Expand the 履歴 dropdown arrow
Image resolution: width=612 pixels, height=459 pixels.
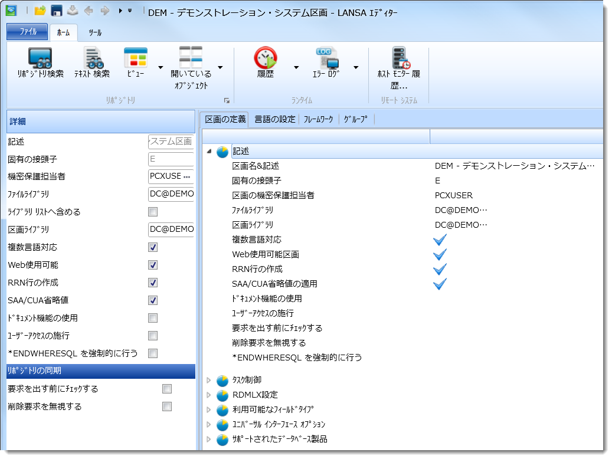296,67
